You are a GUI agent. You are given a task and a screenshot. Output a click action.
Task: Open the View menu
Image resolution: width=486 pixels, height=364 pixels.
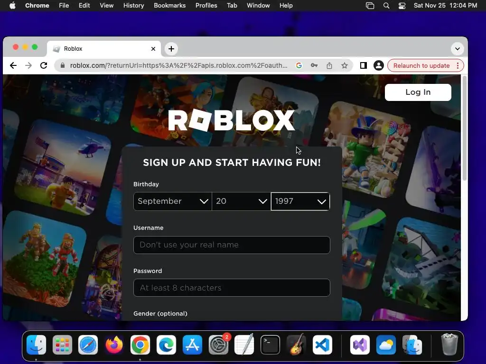click(106, 5)
